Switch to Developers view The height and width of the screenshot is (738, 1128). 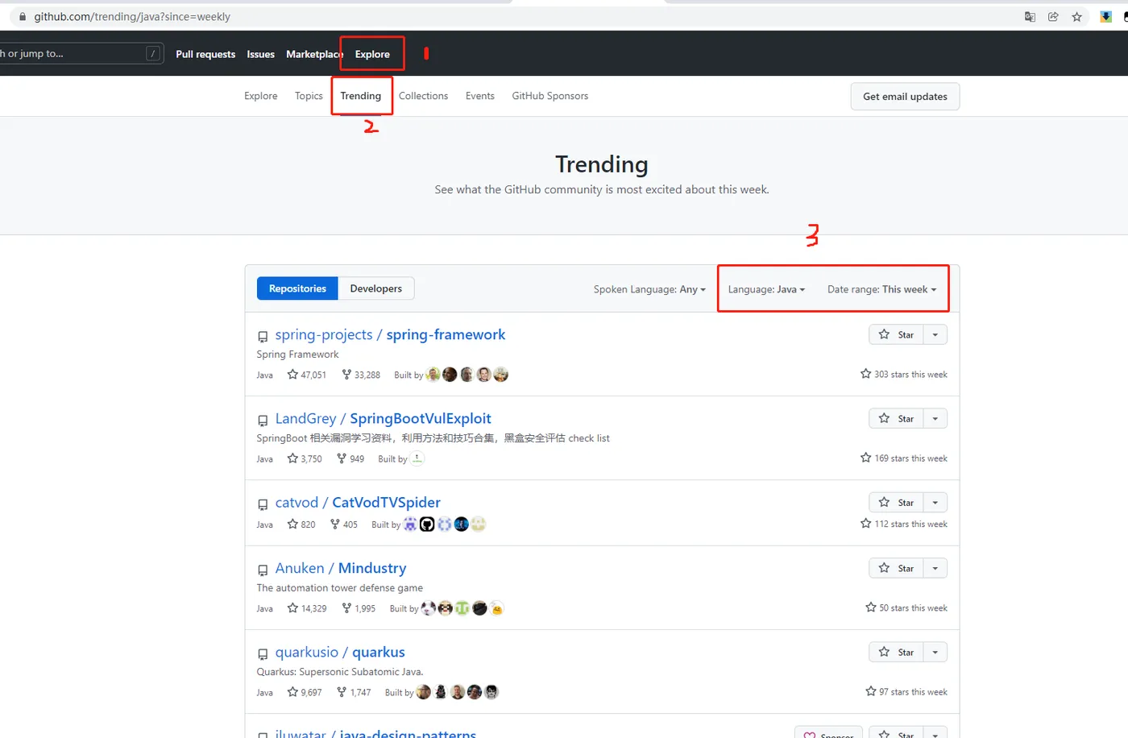[376, 288]
